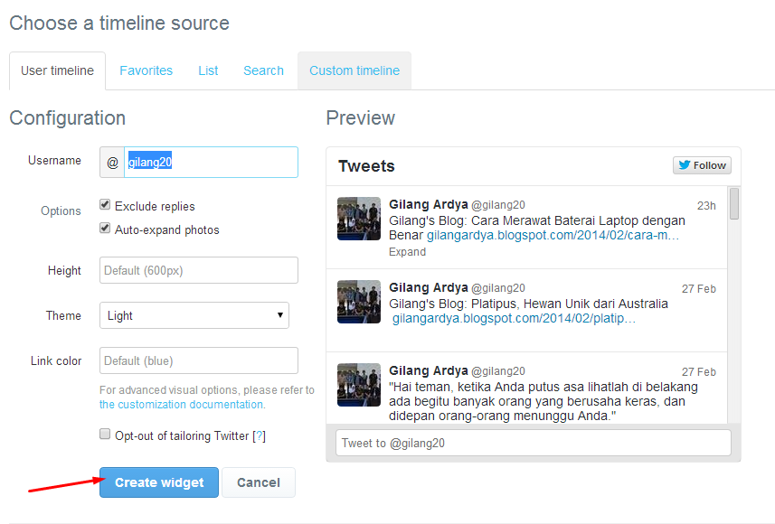The width and height of the screenshot is (775, 524).
Task: Click the avatar of the 23h tweet
Action: click(359, 219)
